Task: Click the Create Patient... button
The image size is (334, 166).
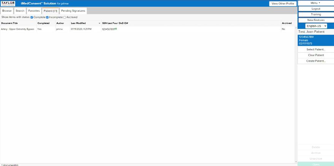Action: [316, 61]
